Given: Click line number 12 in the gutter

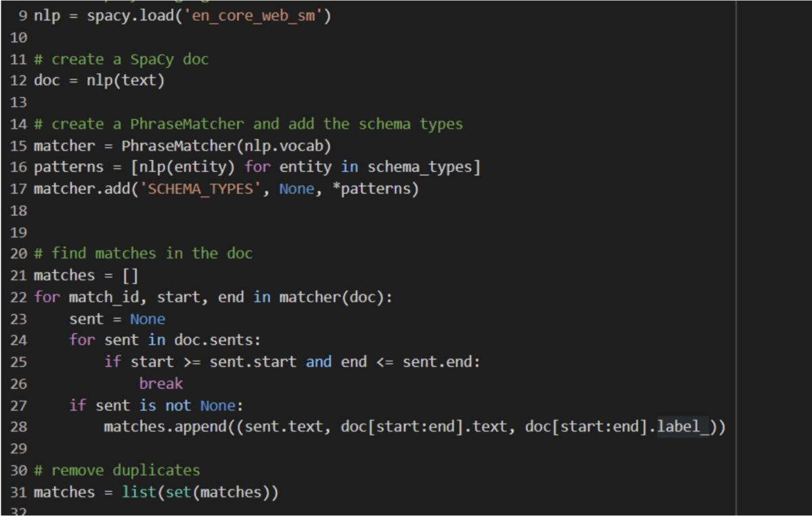Looking at the screenshot, I should coord(18,80).
